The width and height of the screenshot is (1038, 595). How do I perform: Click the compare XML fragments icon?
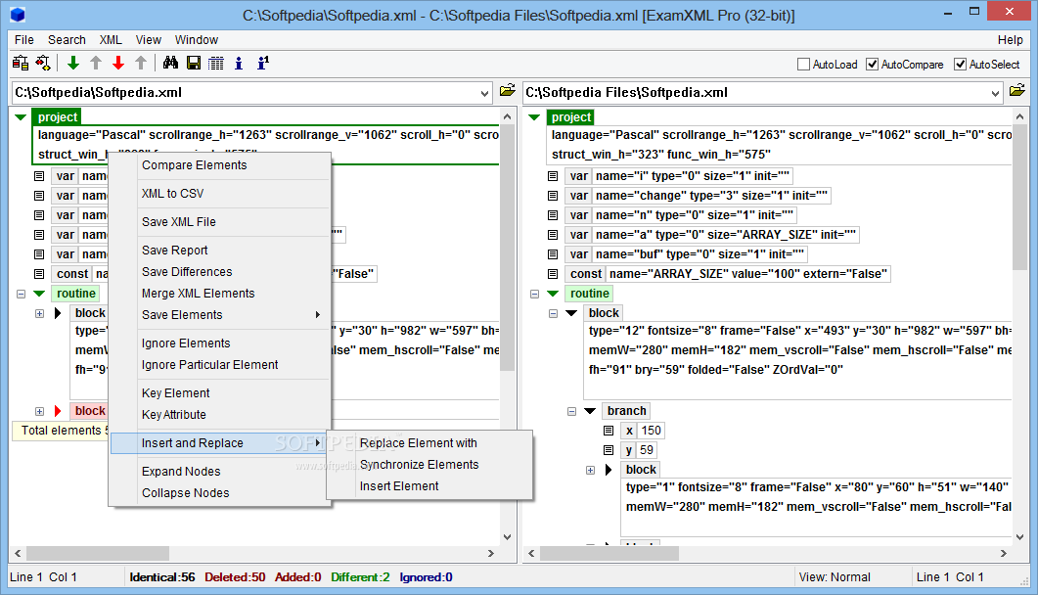pyautogui.click(x=43, y=63)
